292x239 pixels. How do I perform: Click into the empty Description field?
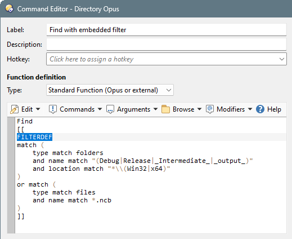[x=167, y=45]
